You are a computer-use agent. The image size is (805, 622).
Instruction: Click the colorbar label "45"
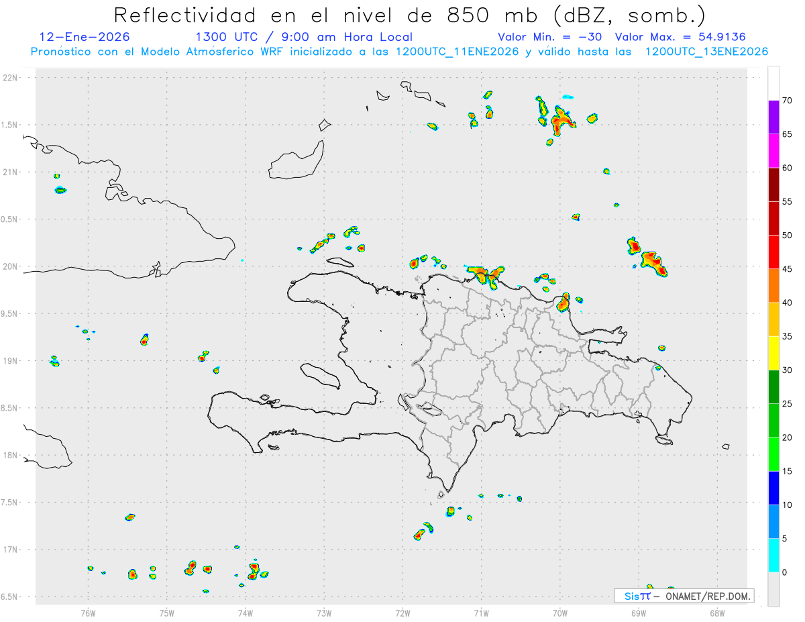tap(788, 269)
